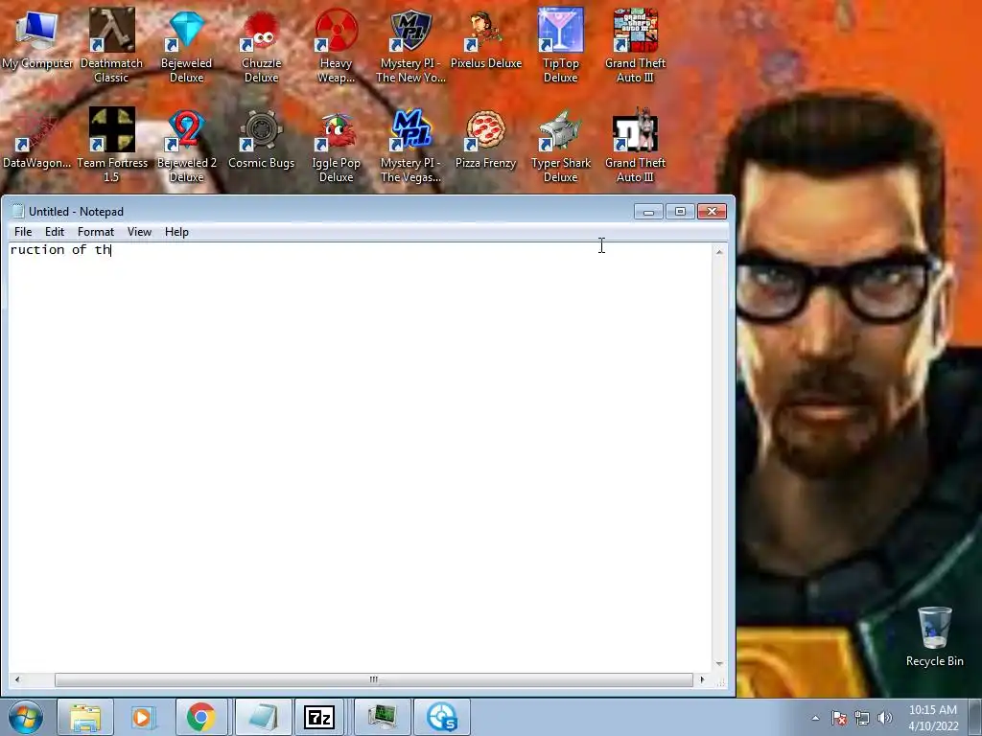The image size is (982, 736).
Task: Click the clock showing 10:15 AM
Action: pos(933,718)
